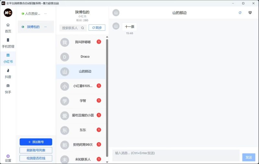Click chat header avatar of 山的那边
This screenshot has height=164, width=259.
point(116,13)
